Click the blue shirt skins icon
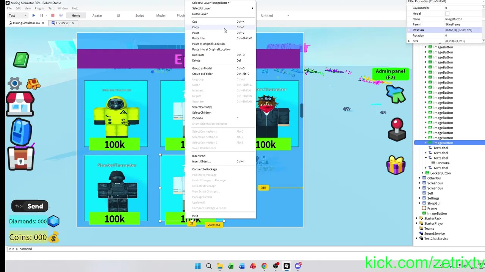The image size is (485, 272). pos(396,94)
